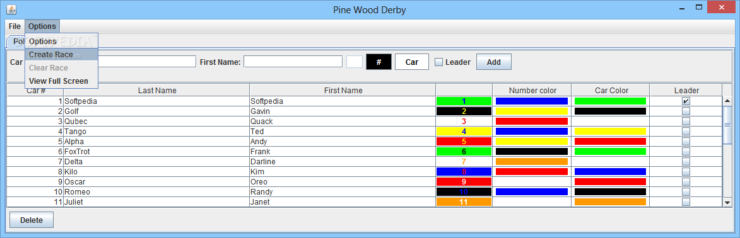
Task: Open the Car color picker button
Action: pyautogui.click(x=412, y=62)
